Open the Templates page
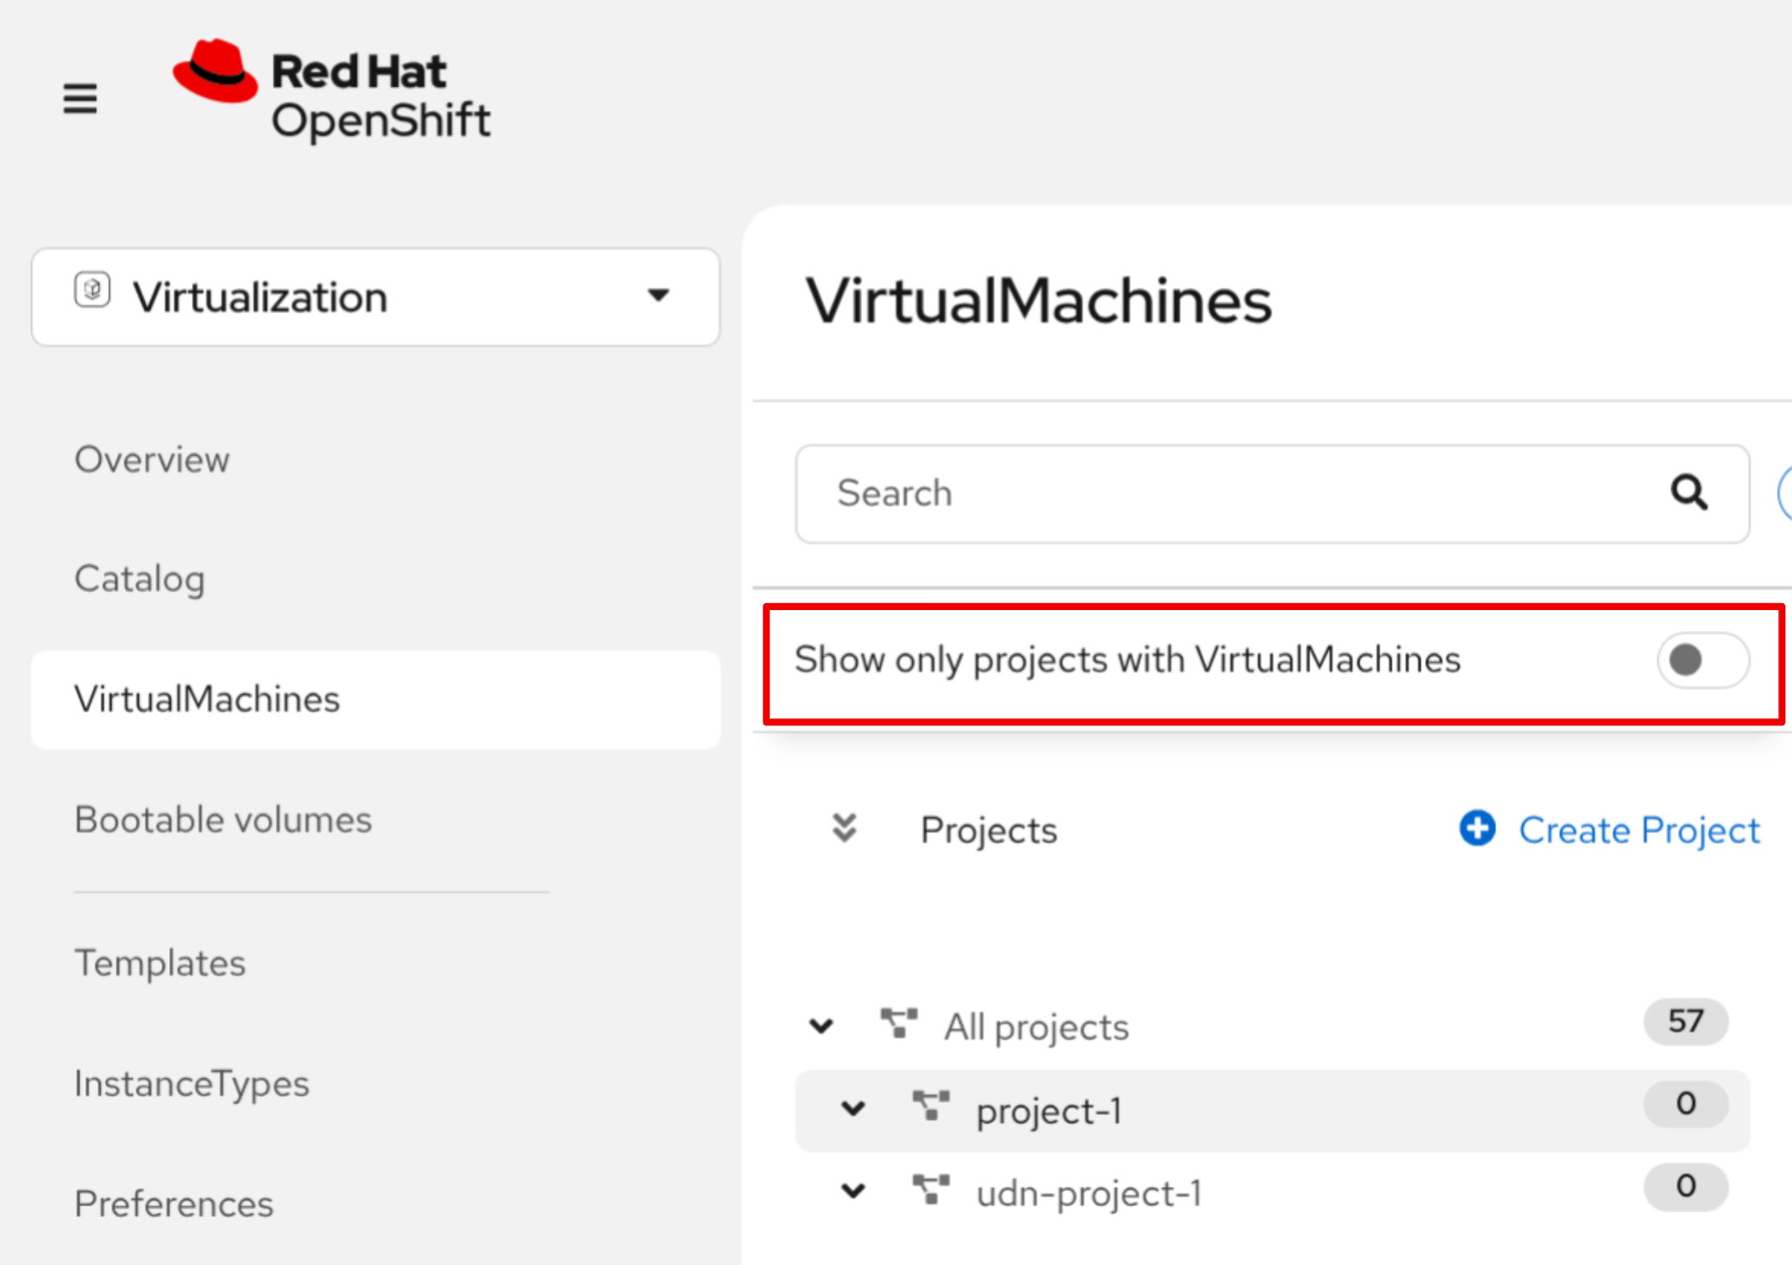 point(160,962)
